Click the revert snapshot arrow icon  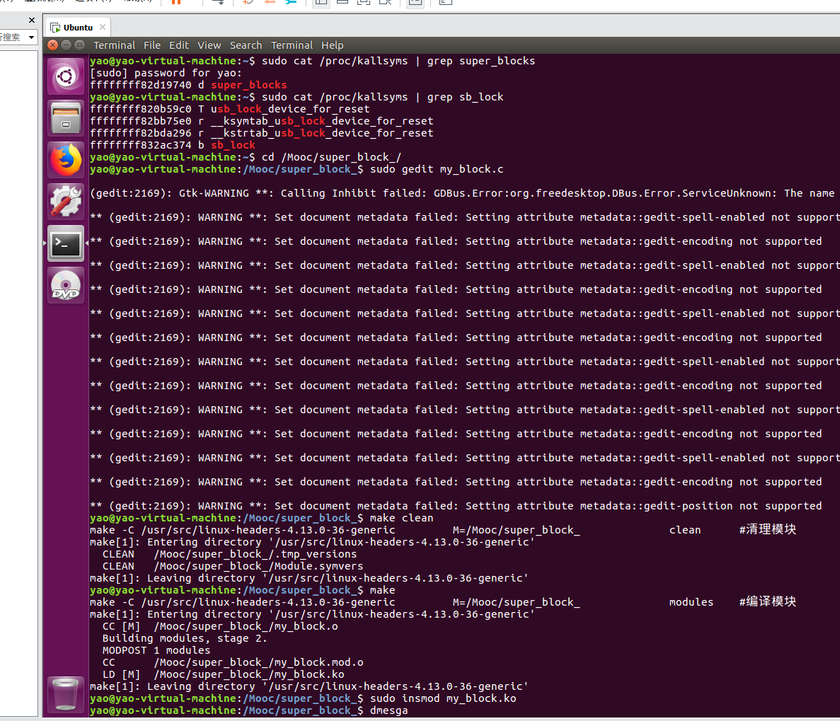270,4
